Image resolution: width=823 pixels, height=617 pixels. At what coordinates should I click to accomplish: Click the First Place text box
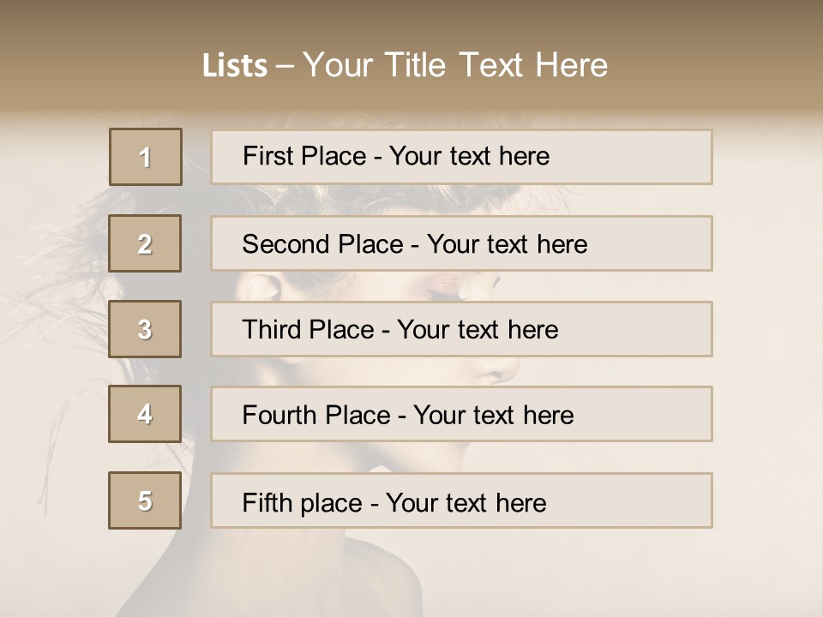(x=461, y=157)
